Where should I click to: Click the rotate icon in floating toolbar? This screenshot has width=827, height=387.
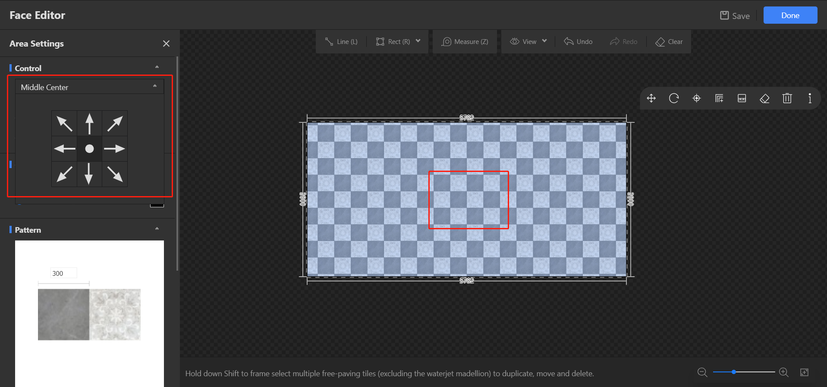tap(674, 98)
